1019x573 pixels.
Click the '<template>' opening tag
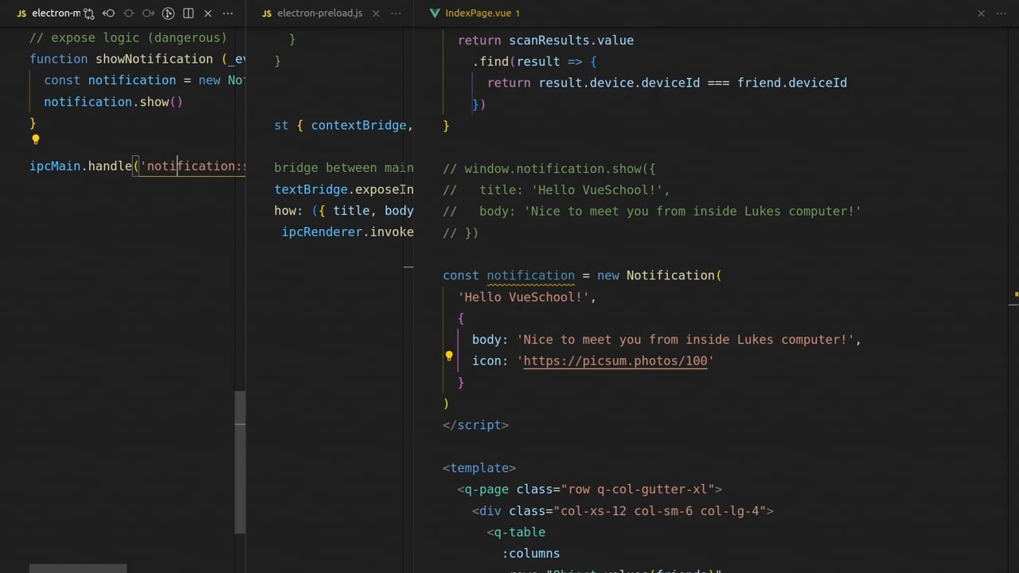point(479,468)
